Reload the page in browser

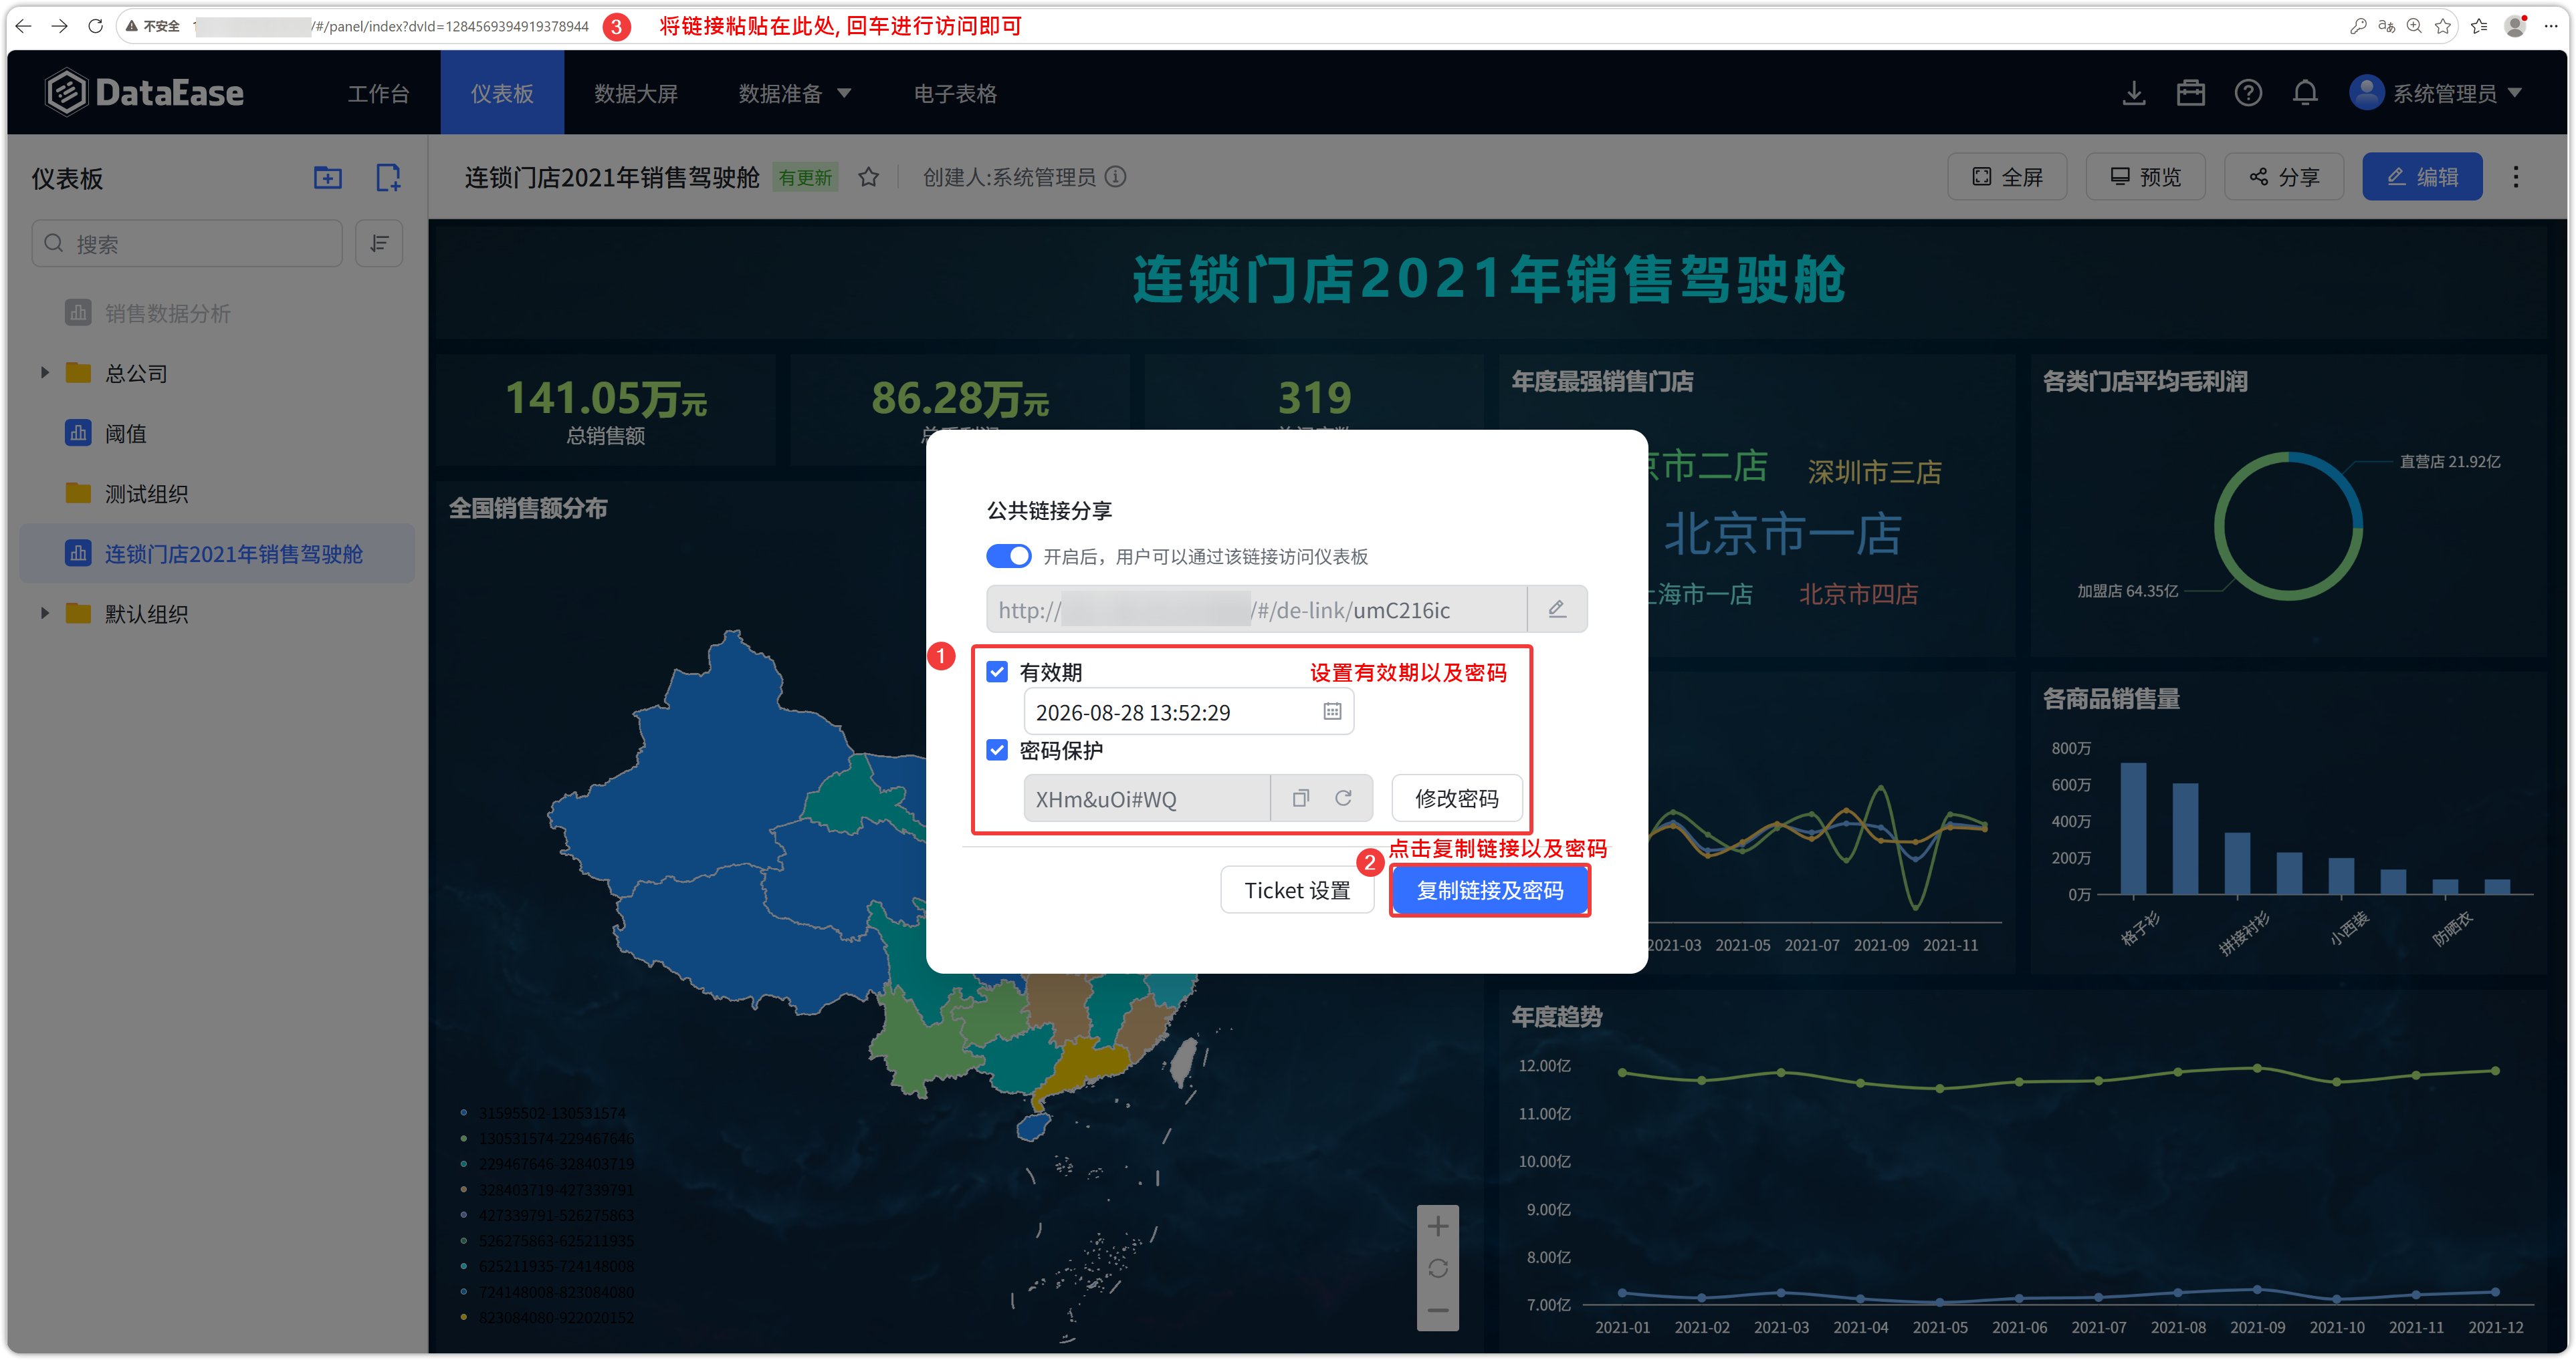tap(96, 26)
